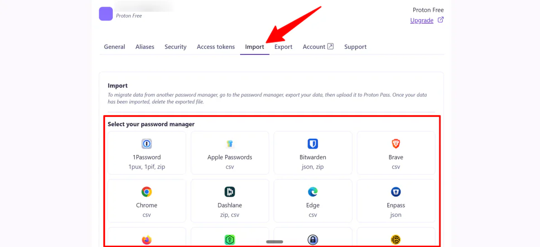Click the 'json' format text under Enpass

pos(395,215)
